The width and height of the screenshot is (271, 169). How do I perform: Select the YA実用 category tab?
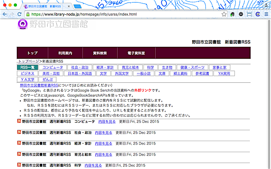tap(224, 74)
